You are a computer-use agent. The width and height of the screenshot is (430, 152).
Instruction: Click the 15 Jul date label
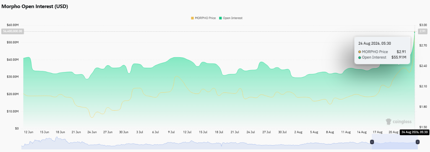click(203, 132)
